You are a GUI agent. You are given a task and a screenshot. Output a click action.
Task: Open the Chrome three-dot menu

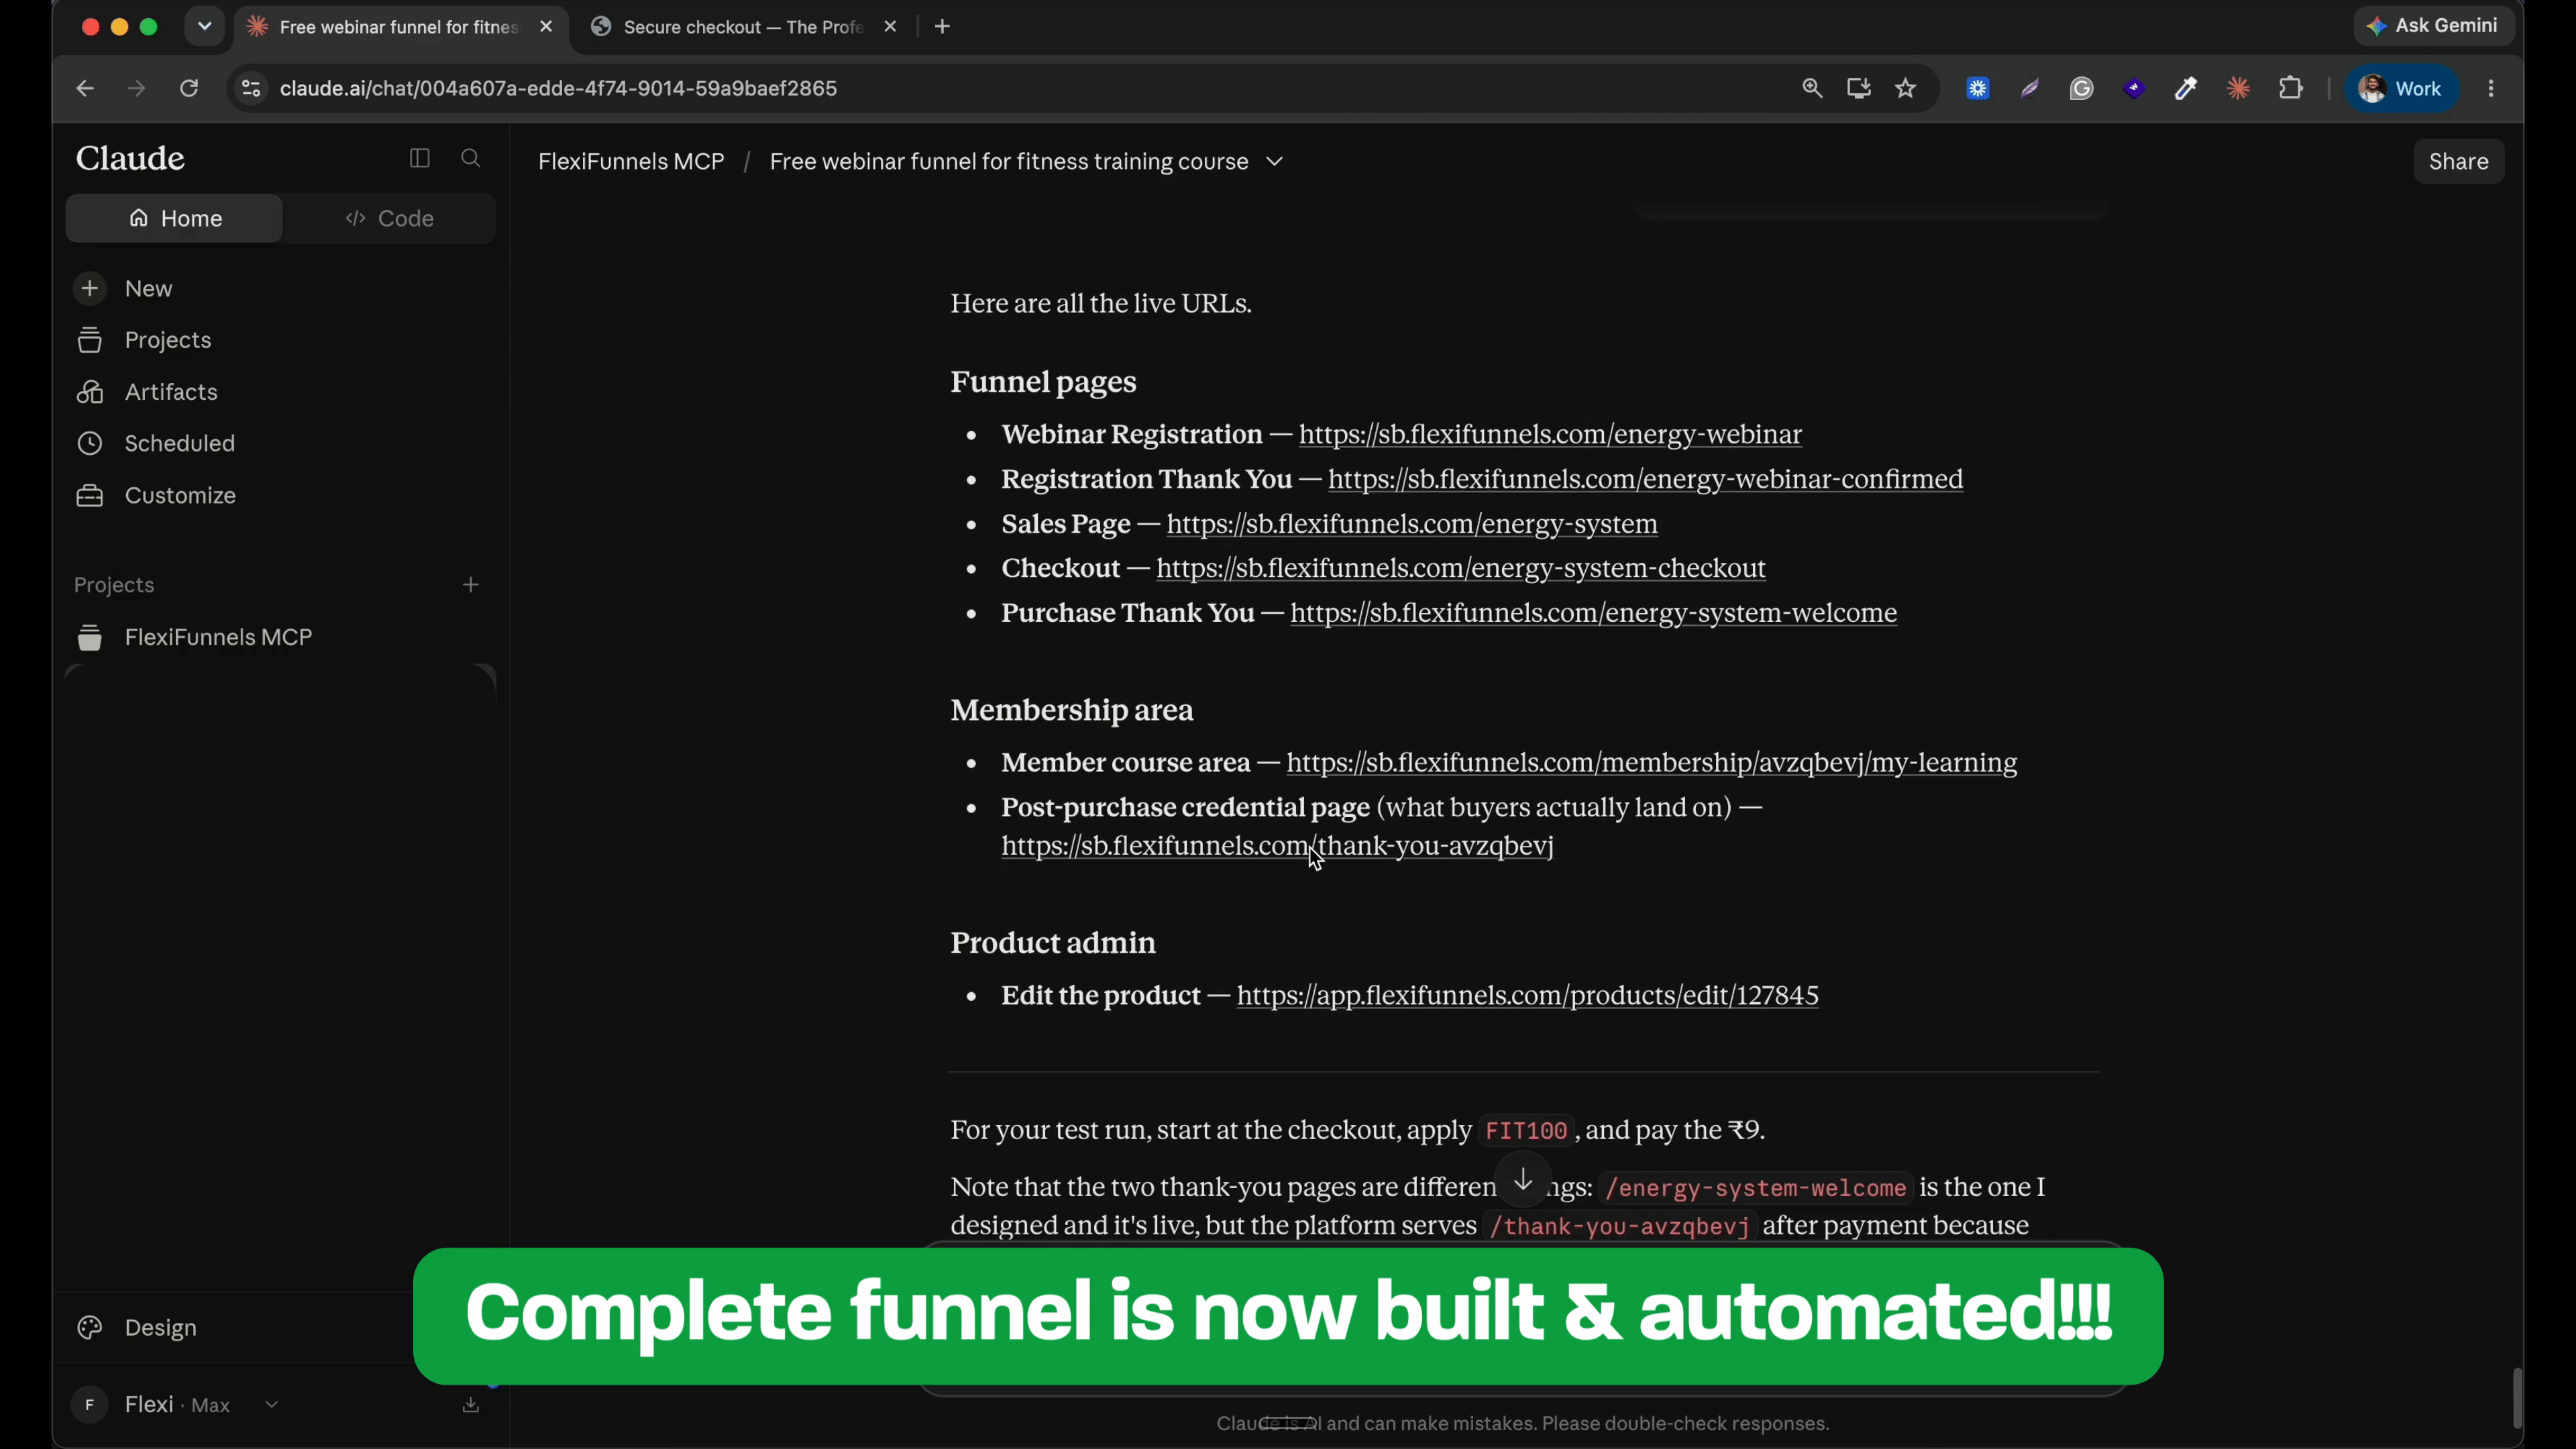2491,88
